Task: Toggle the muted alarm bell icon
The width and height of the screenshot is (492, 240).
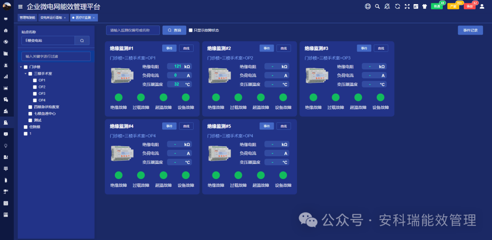Action: point(387,6)
